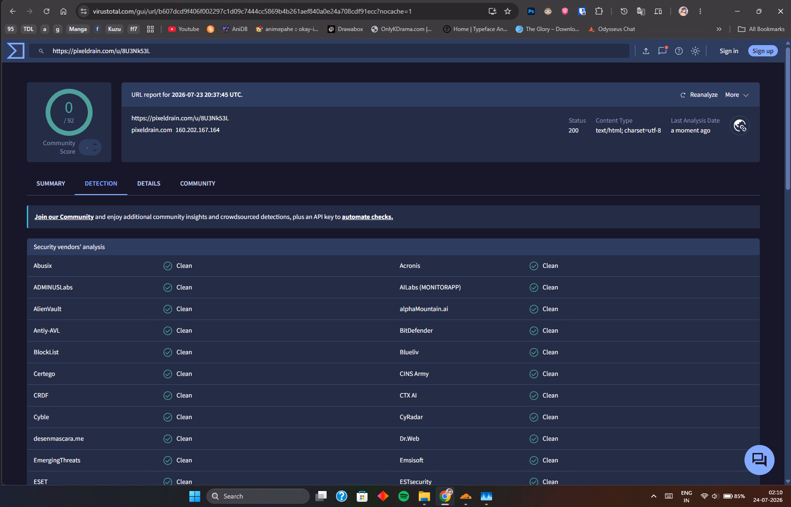Open the notifications comment icon
Image resolution: width=791 pixels, height=507 pixels.
tap(663, 51)
